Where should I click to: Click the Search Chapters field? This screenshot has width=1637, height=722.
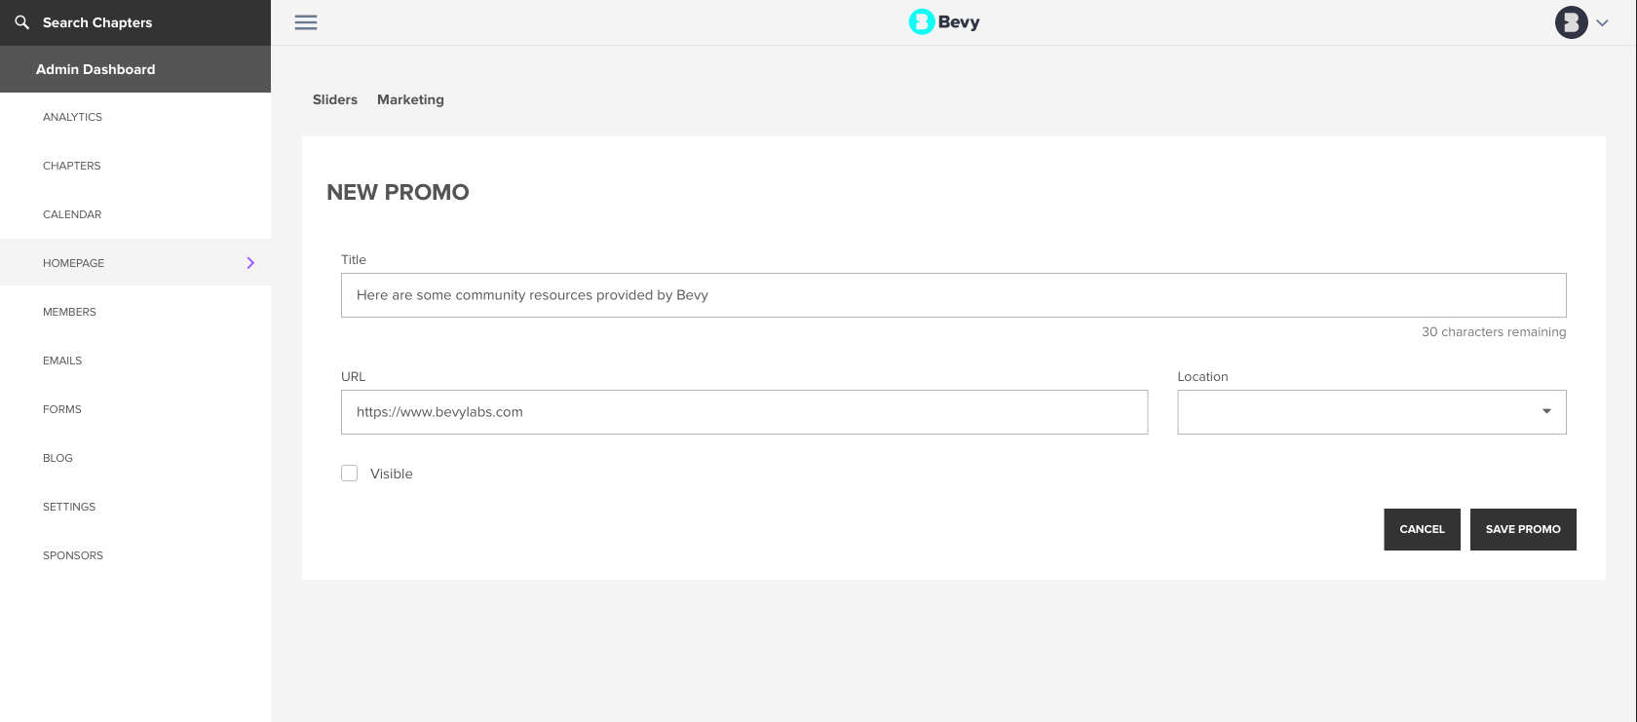(135, 22)
